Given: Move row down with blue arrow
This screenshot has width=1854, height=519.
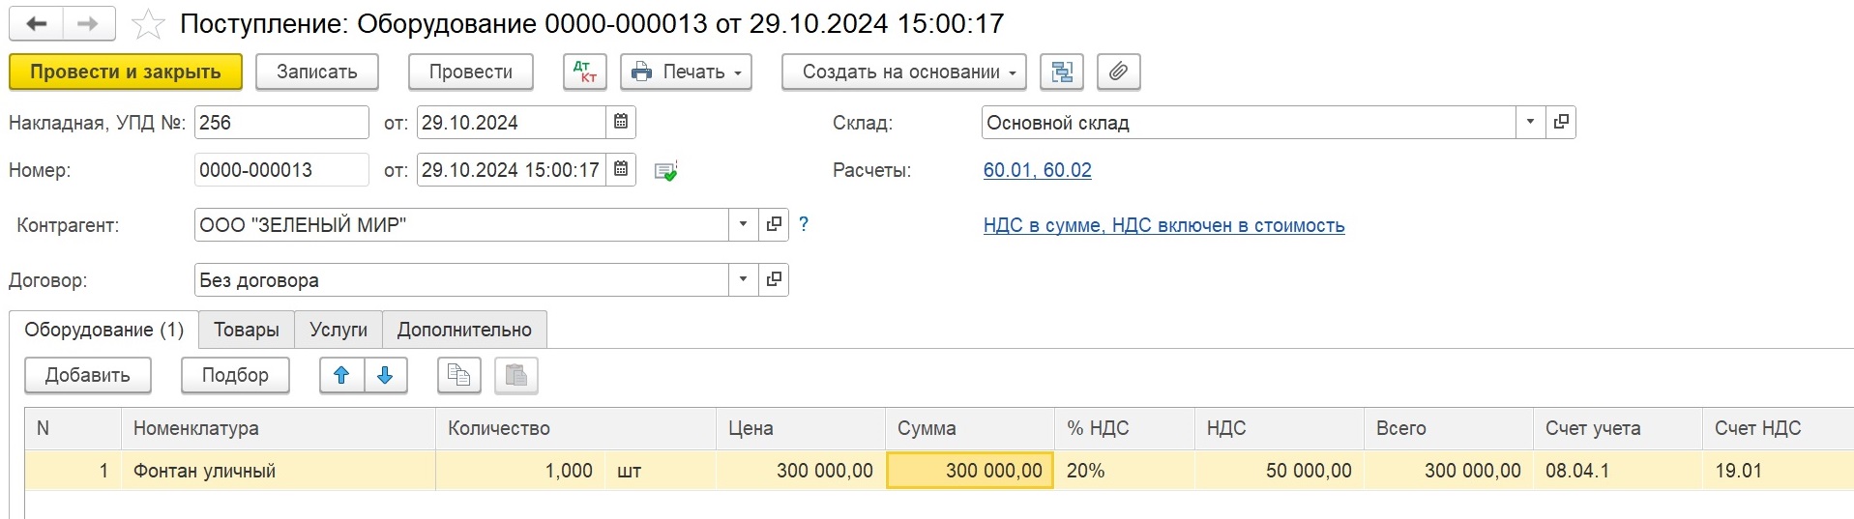Looking at the screenshot, I should coord(385,376).
